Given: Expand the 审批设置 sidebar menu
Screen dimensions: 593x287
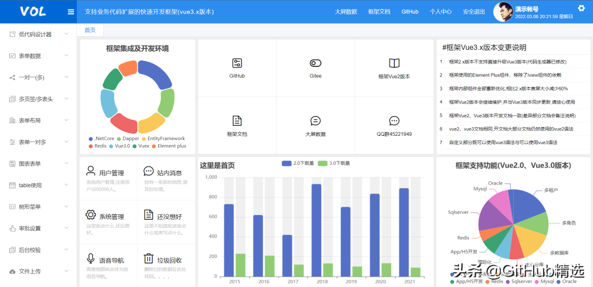Looking at the screenshot, I should [x=38, y=228].
